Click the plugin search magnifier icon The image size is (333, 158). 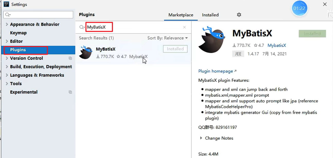(x=82, y=27)
